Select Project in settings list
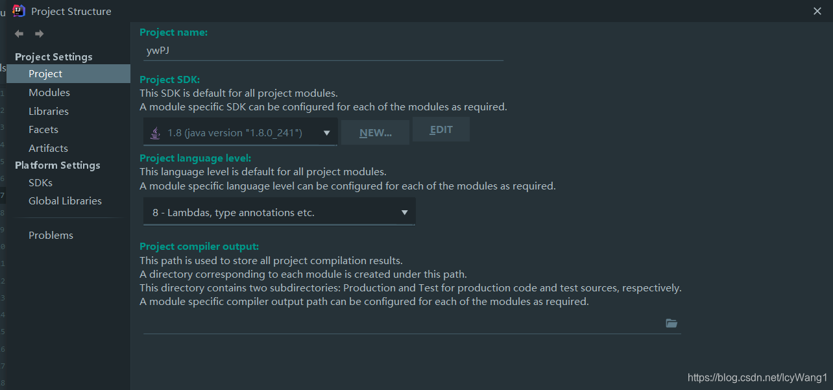Screen dimensions: 833x390 (68, 74)
